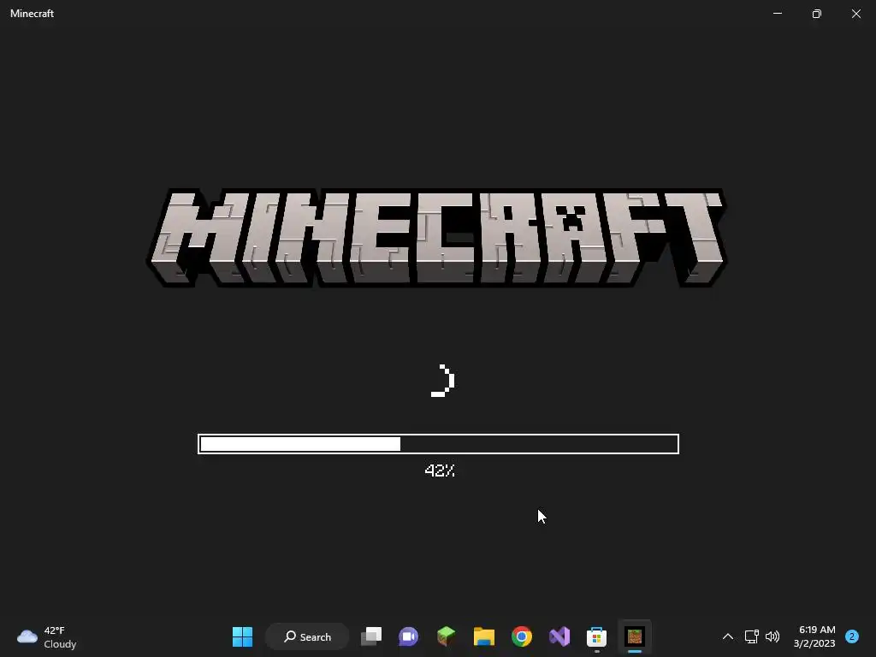
Task: Open the 6:19 AM clock and calendar
Action: point(815,636)
